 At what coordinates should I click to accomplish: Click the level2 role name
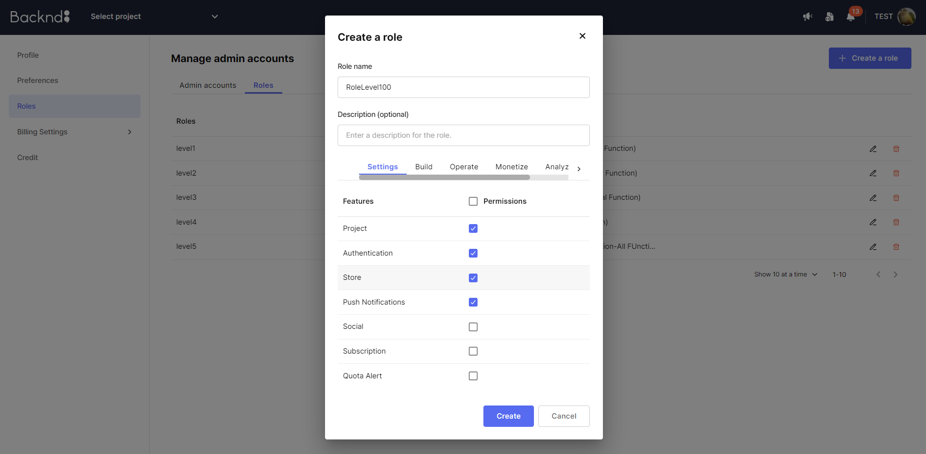(186, 173)
